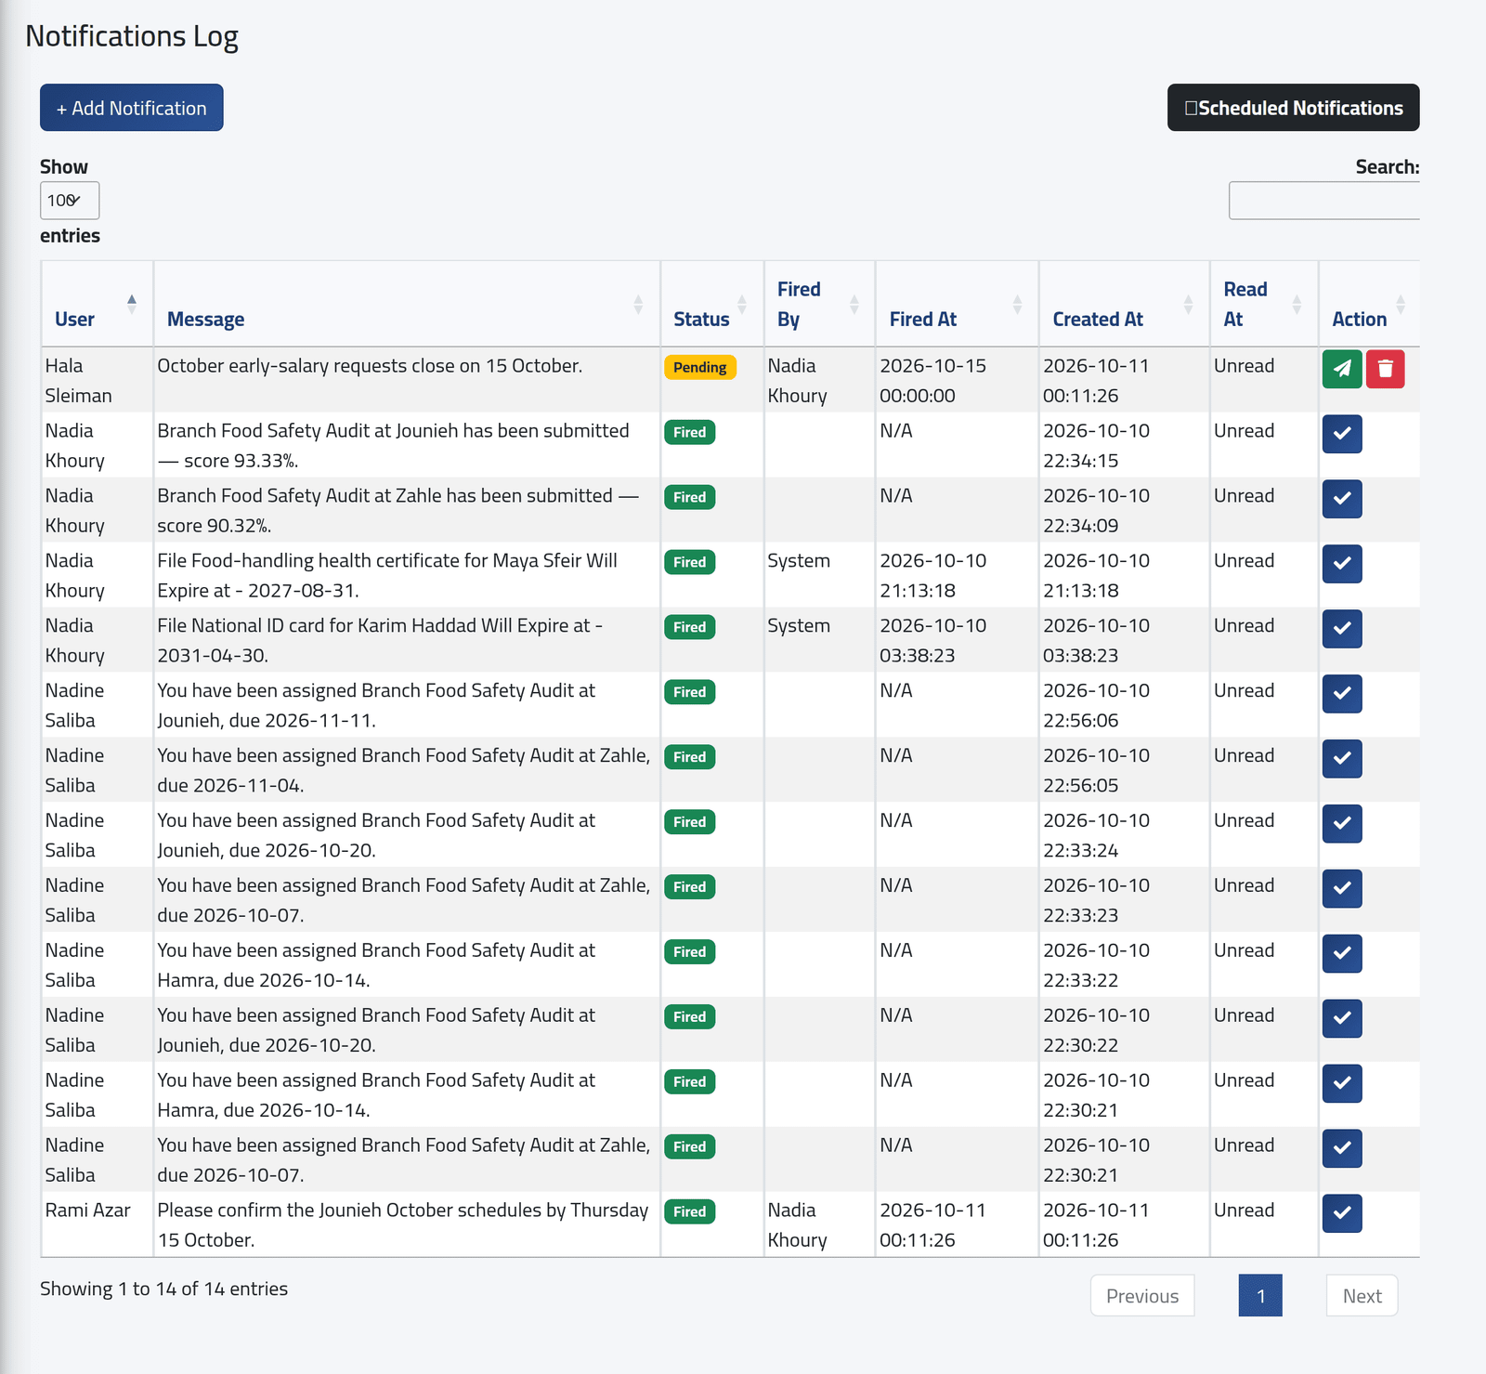This screenshot has height=1374, width=1486.
Task: Click Fired badge in Rami Azar row
Action: click(x=689, y=1211)
